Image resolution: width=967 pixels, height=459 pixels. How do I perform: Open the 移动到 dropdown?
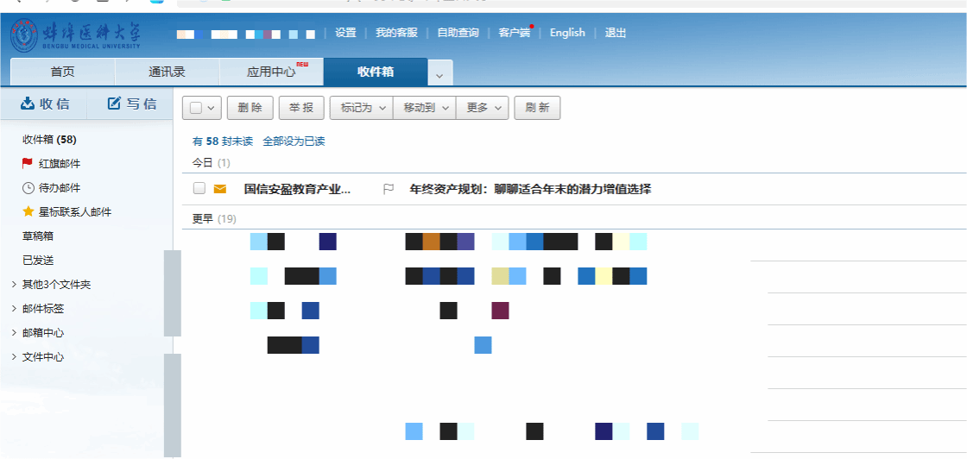424,108
